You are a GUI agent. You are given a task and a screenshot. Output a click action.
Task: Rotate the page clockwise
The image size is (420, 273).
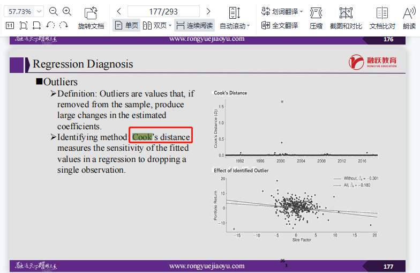coord(64,25)
